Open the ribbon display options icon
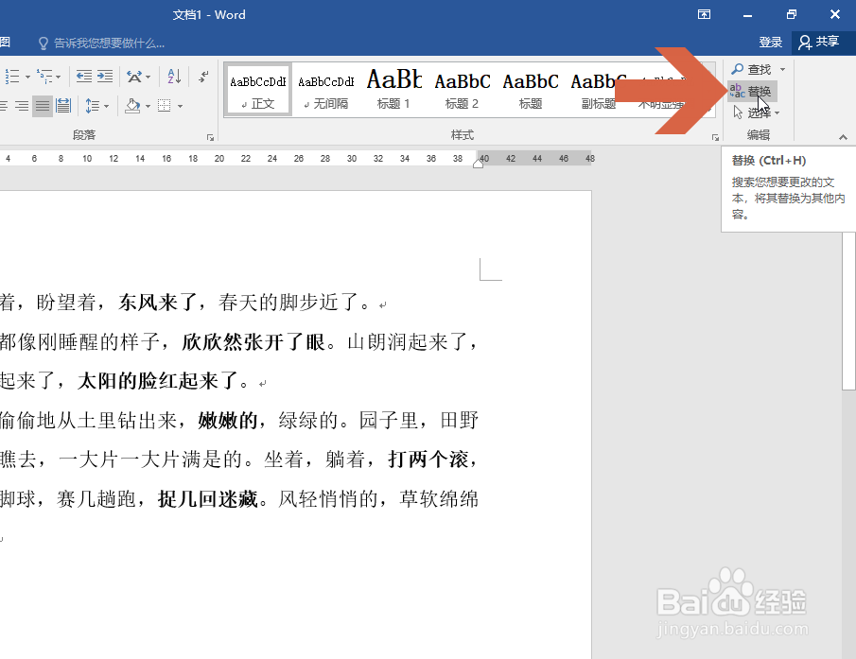The width and height of the screenshot is (856, 659). [x=705, y=15]
